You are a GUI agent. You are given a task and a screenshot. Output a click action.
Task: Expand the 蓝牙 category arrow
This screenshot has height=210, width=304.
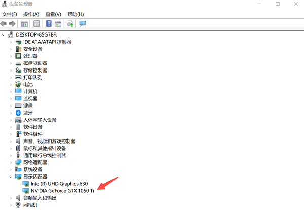[11, 113]
